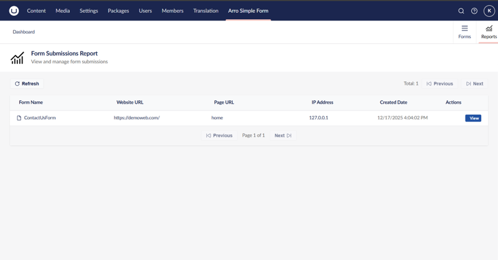The image size is (498, 260).
Task: Switch to the Forms view icon
Action: coord(465,29)
